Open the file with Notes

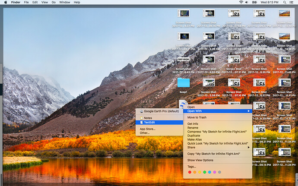(159, 118)
